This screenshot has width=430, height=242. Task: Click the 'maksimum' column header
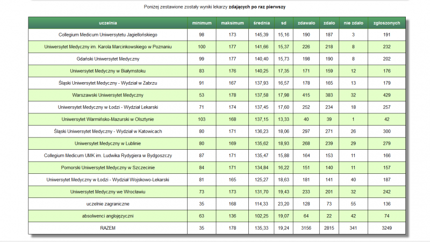click(232, 23)
